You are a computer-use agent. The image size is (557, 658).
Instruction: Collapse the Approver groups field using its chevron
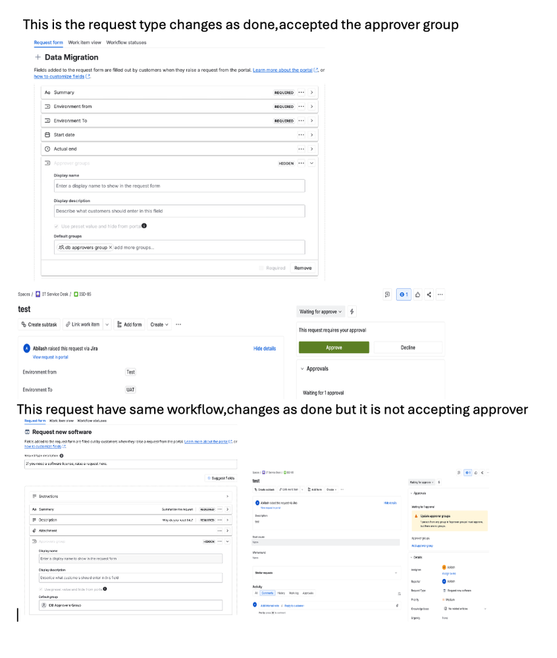click(310, 163)
